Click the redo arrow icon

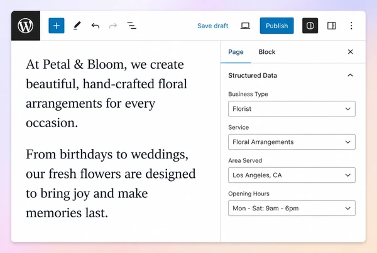tap(113, 26)
